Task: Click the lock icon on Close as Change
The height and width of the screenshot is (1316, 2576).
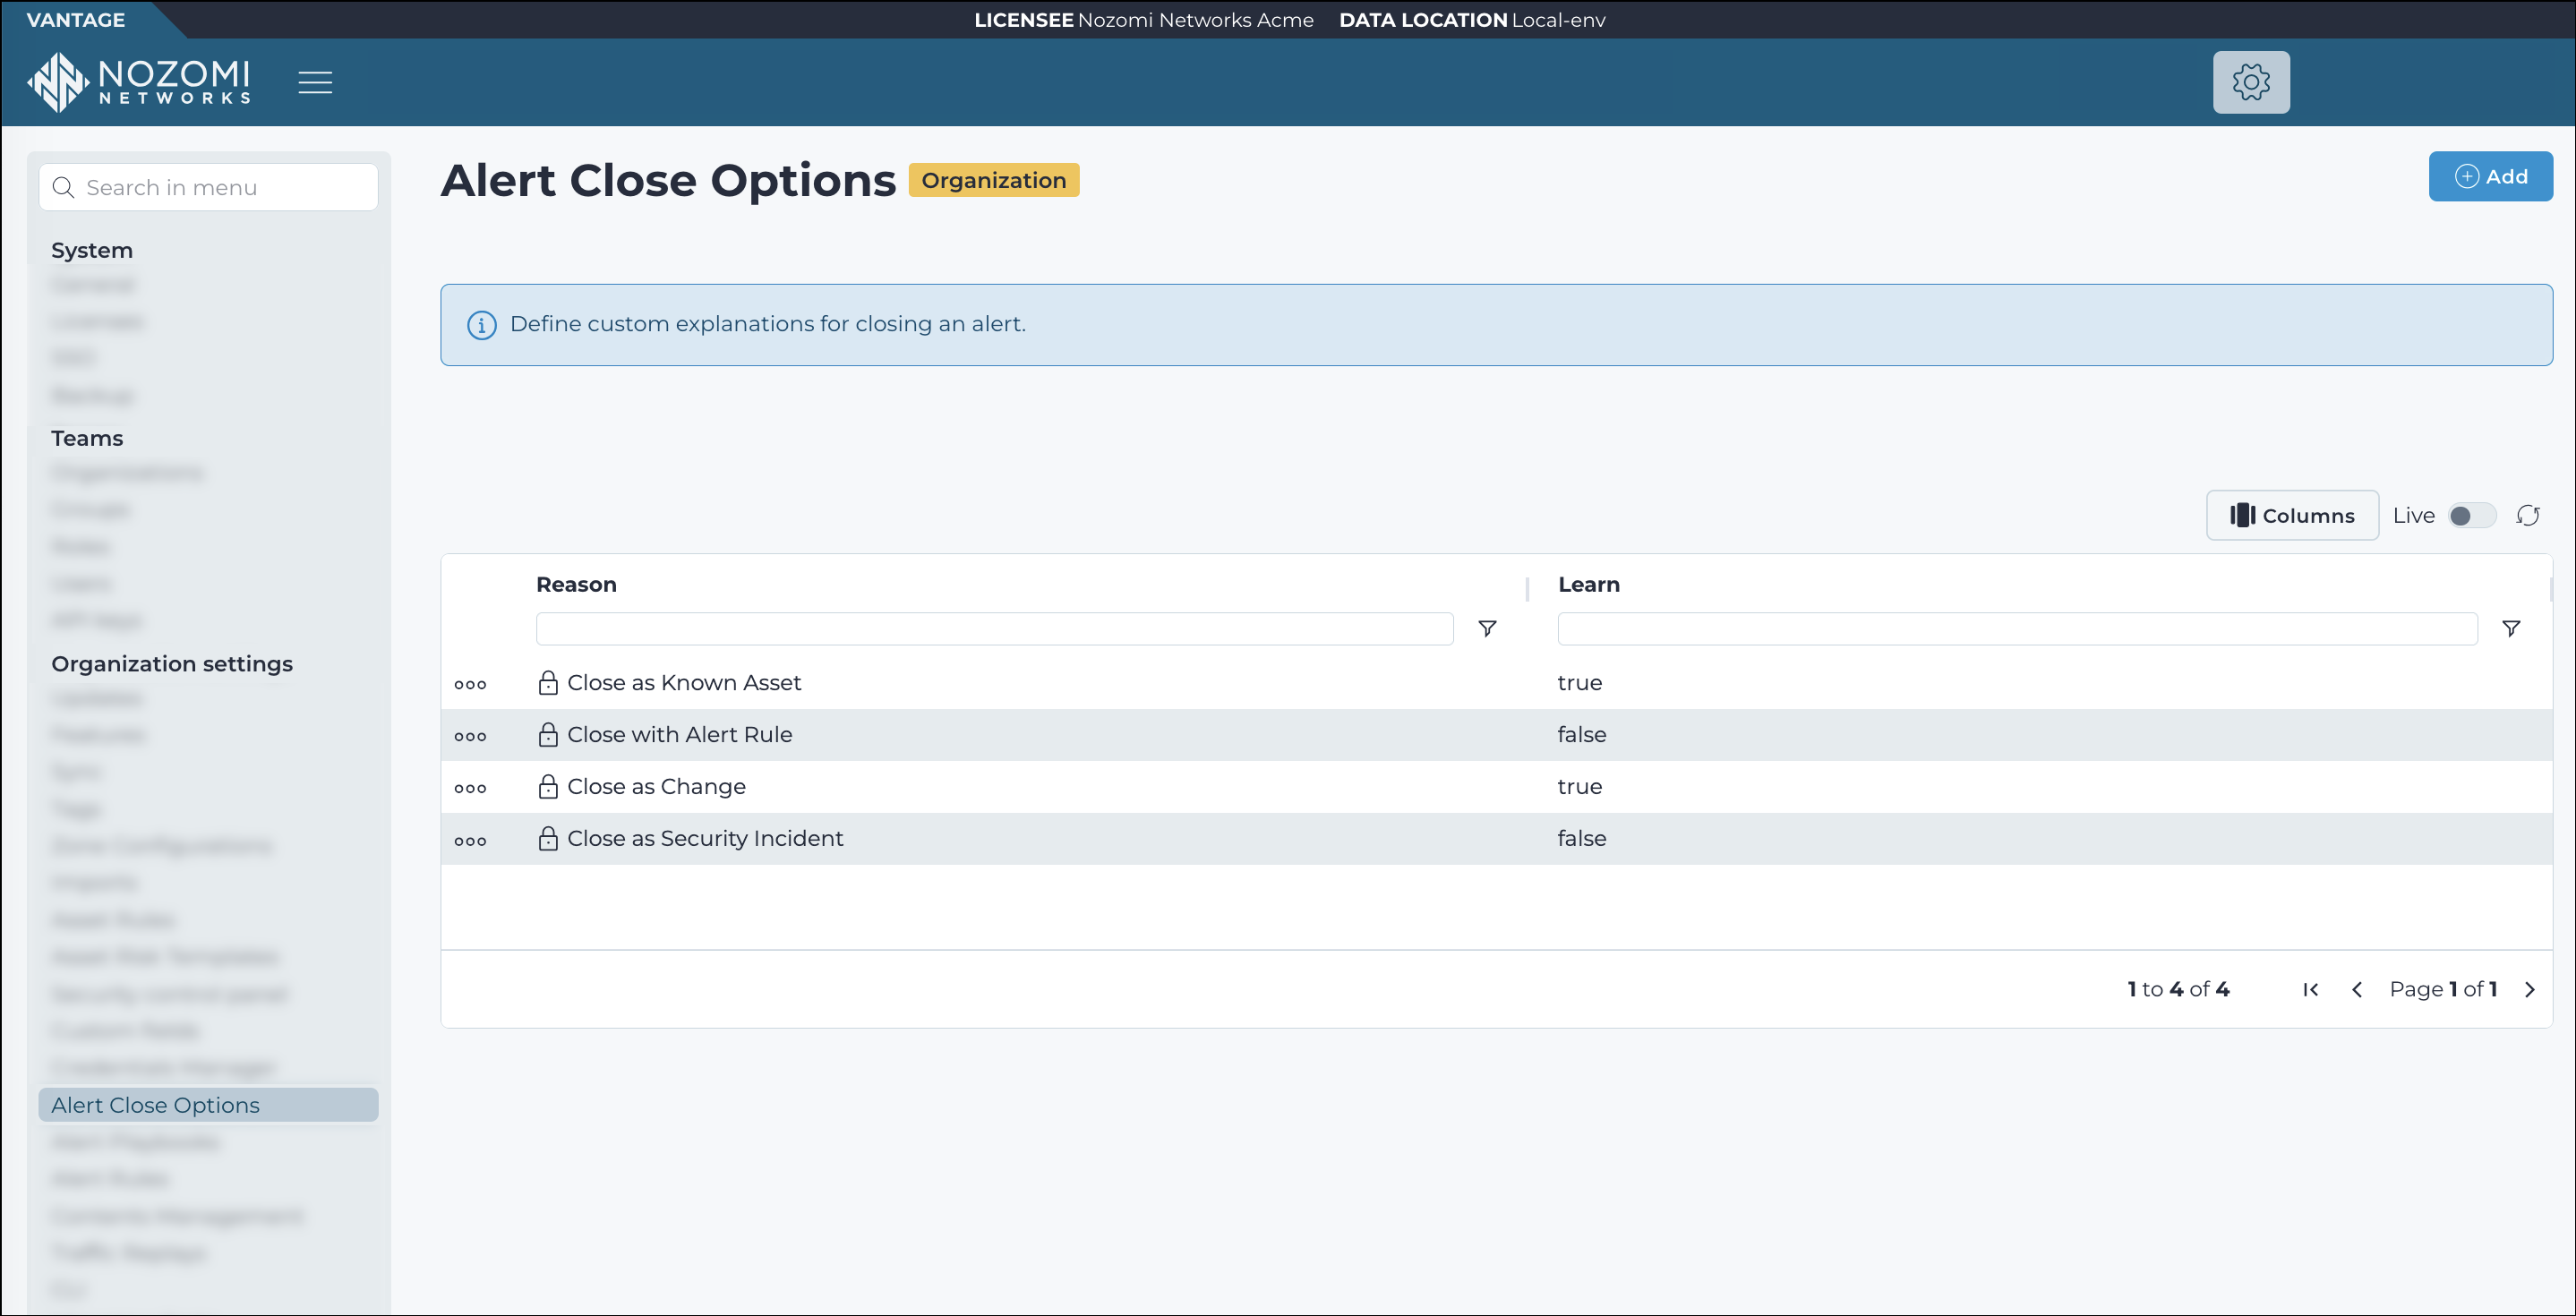Action: [x=548, y=787]
